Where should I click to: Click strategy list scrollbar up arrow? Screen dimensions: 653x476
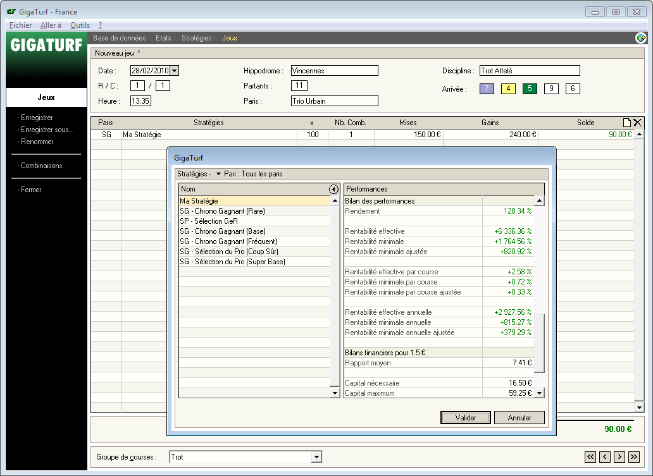pos(335,201)
